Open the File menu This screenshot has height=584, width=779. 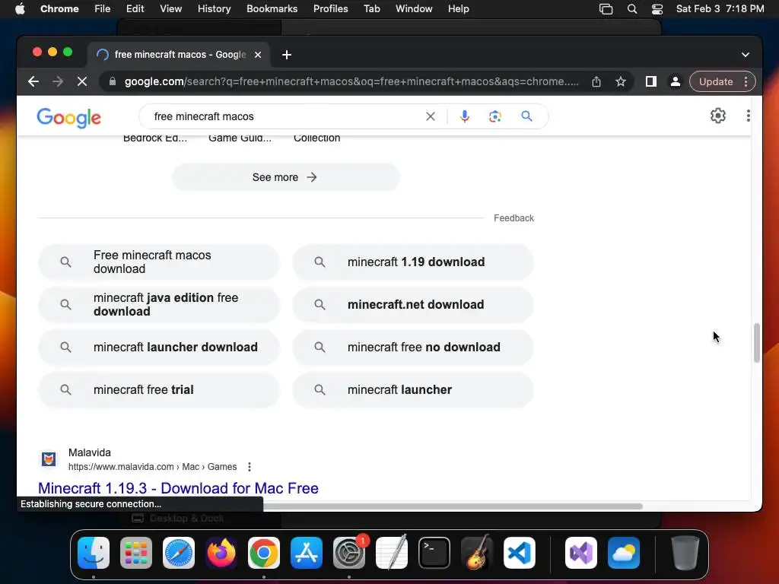tap(103, 9)
